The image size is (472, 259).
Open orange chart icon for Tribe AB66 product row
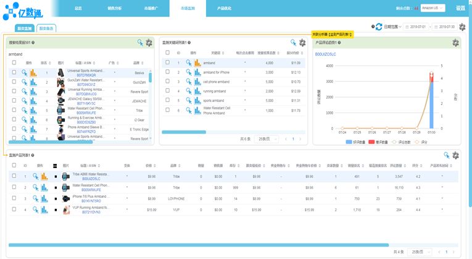click(x=44, y=176)
